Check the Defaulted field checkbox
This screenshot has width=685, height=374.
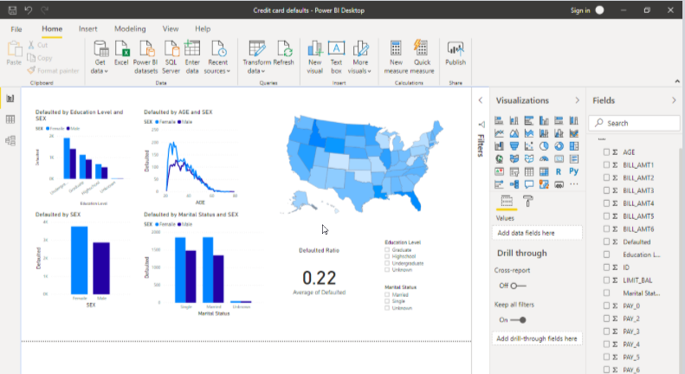tap(606, 242)
